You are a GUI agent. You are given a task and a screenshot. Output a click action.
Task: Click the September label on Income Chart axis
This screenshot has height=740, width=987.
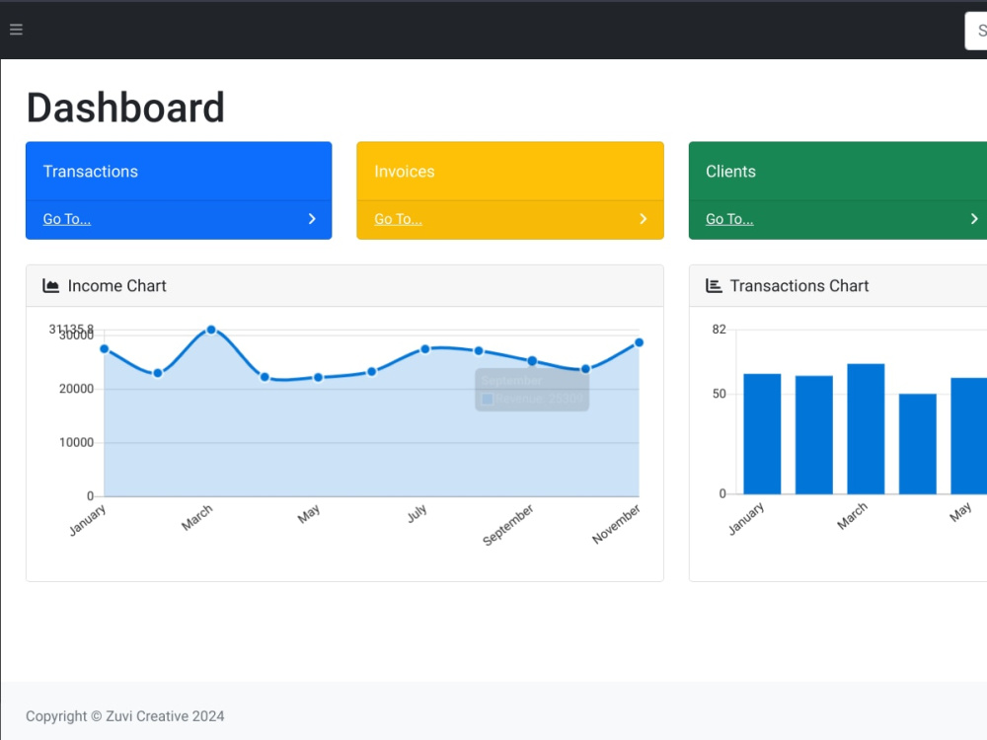[x=508, y=524]
